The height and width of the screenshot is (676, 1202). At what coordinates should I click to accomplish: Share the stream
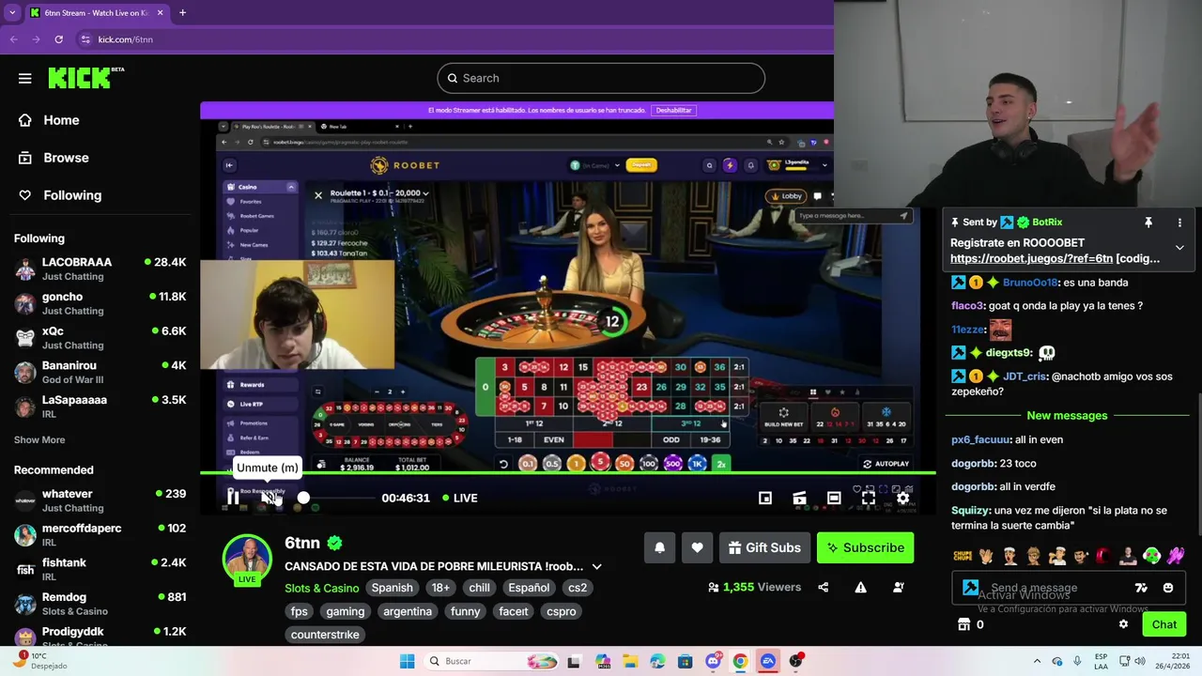pos(824,588)
